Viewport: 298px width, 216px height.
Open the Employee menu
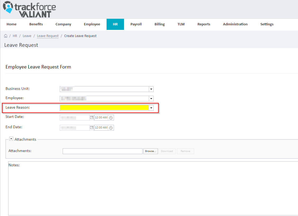coord(92,24)
